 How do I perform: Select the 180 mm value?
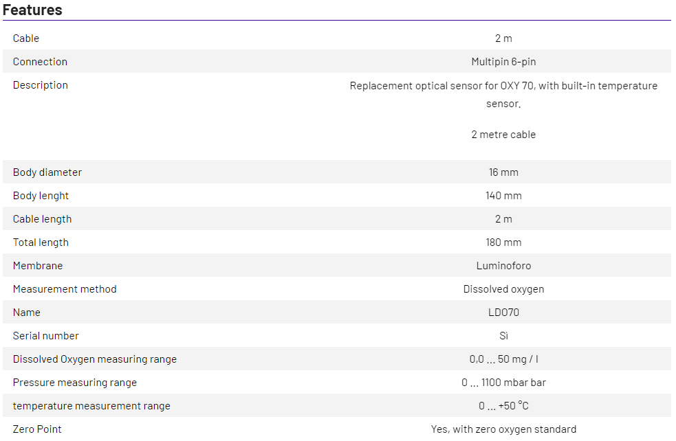503,242
